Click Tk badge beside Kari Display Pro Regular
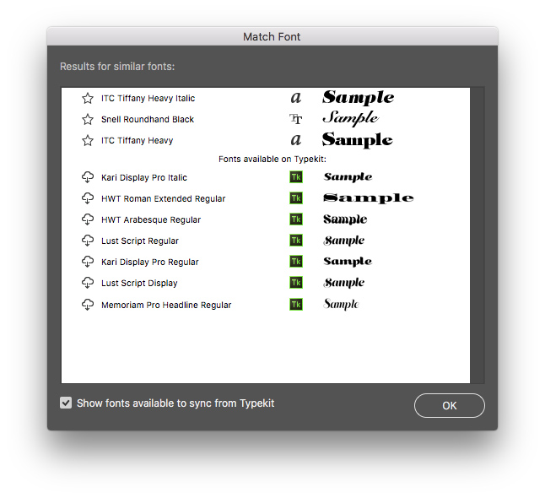 coord(296,262)
